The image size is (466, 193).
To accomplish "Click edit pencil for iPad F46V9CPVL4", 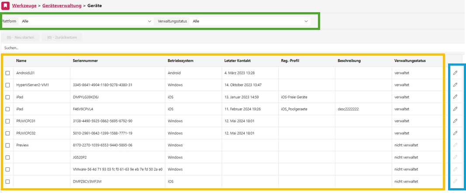I will point(455,109).
